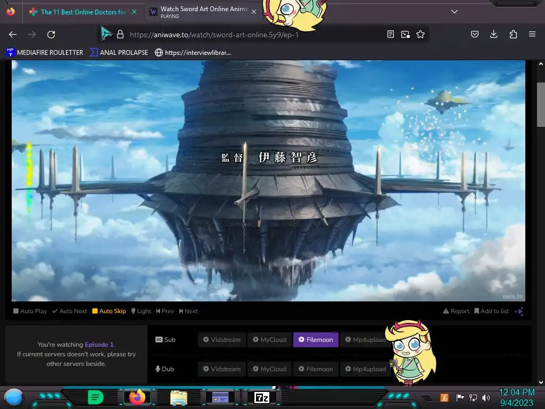Click the Firefox taskbar icon

137,397
